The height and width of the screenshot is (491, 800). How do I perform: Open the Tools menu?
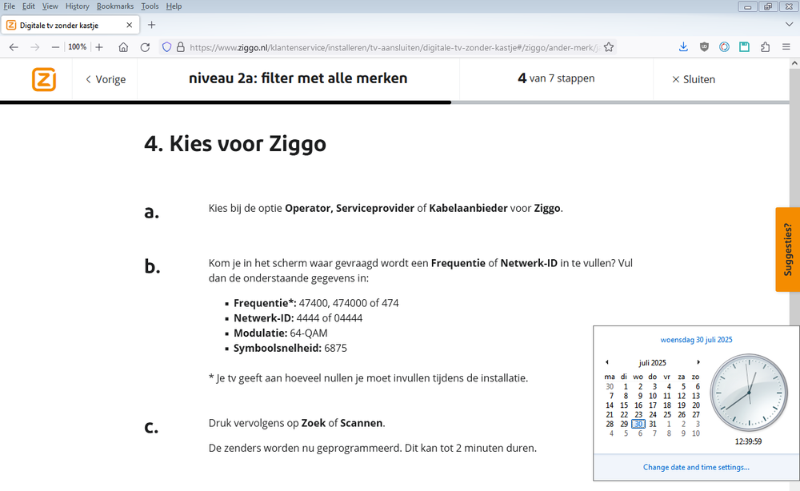(x=150, y=6)
